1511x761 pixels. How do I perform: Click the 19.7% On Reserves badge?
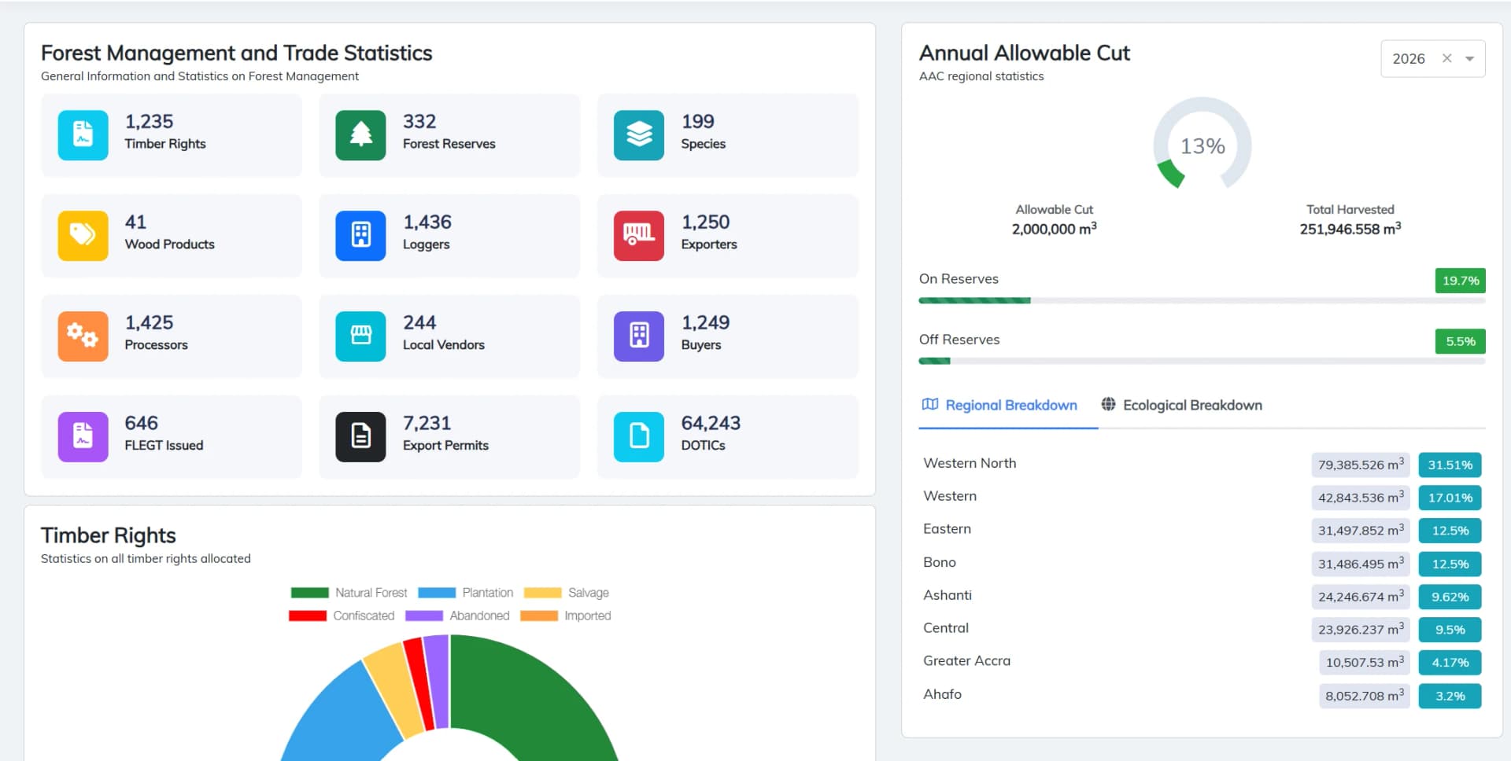[x=1461, y=281]
